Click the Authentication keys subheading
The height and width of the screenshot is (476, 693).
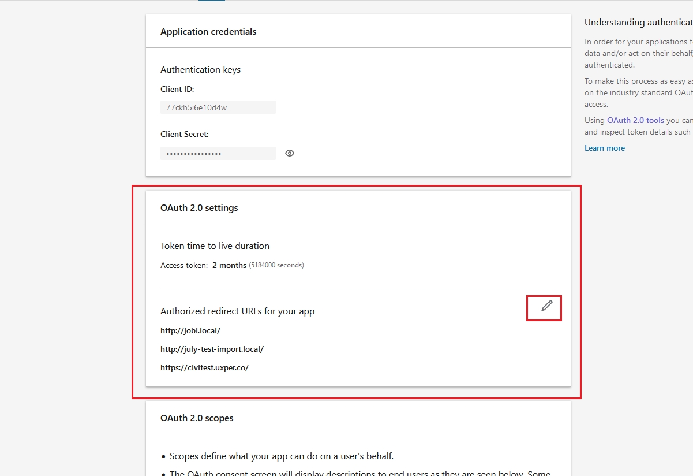click(x=200, y=70)
